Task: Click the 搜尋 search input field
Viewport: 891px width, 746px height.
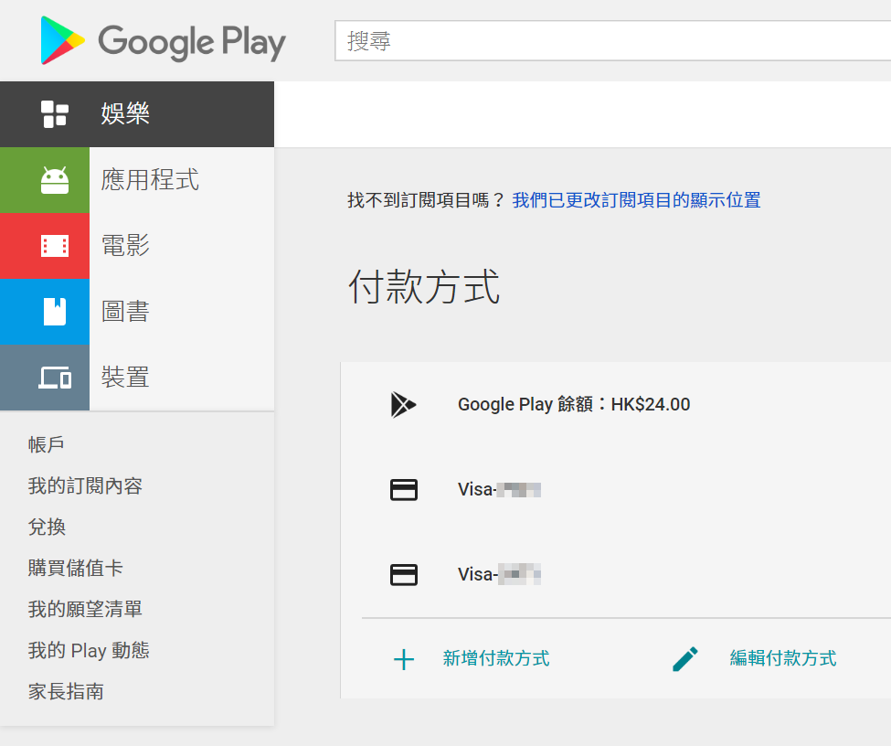Action: 612,40
